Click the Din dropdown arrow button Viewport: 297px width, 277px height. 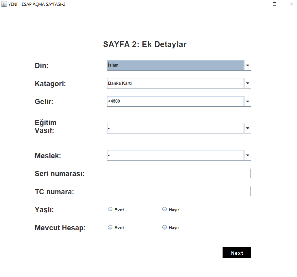247,65
